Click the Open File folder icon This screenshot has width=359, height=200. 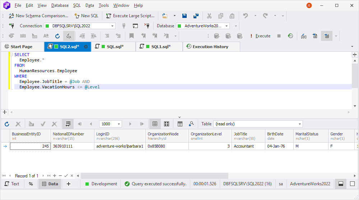click(165, 16)
